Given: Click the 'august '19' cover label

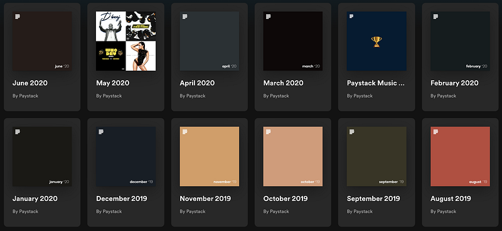Looking at the screenshot, I should 478,182.
